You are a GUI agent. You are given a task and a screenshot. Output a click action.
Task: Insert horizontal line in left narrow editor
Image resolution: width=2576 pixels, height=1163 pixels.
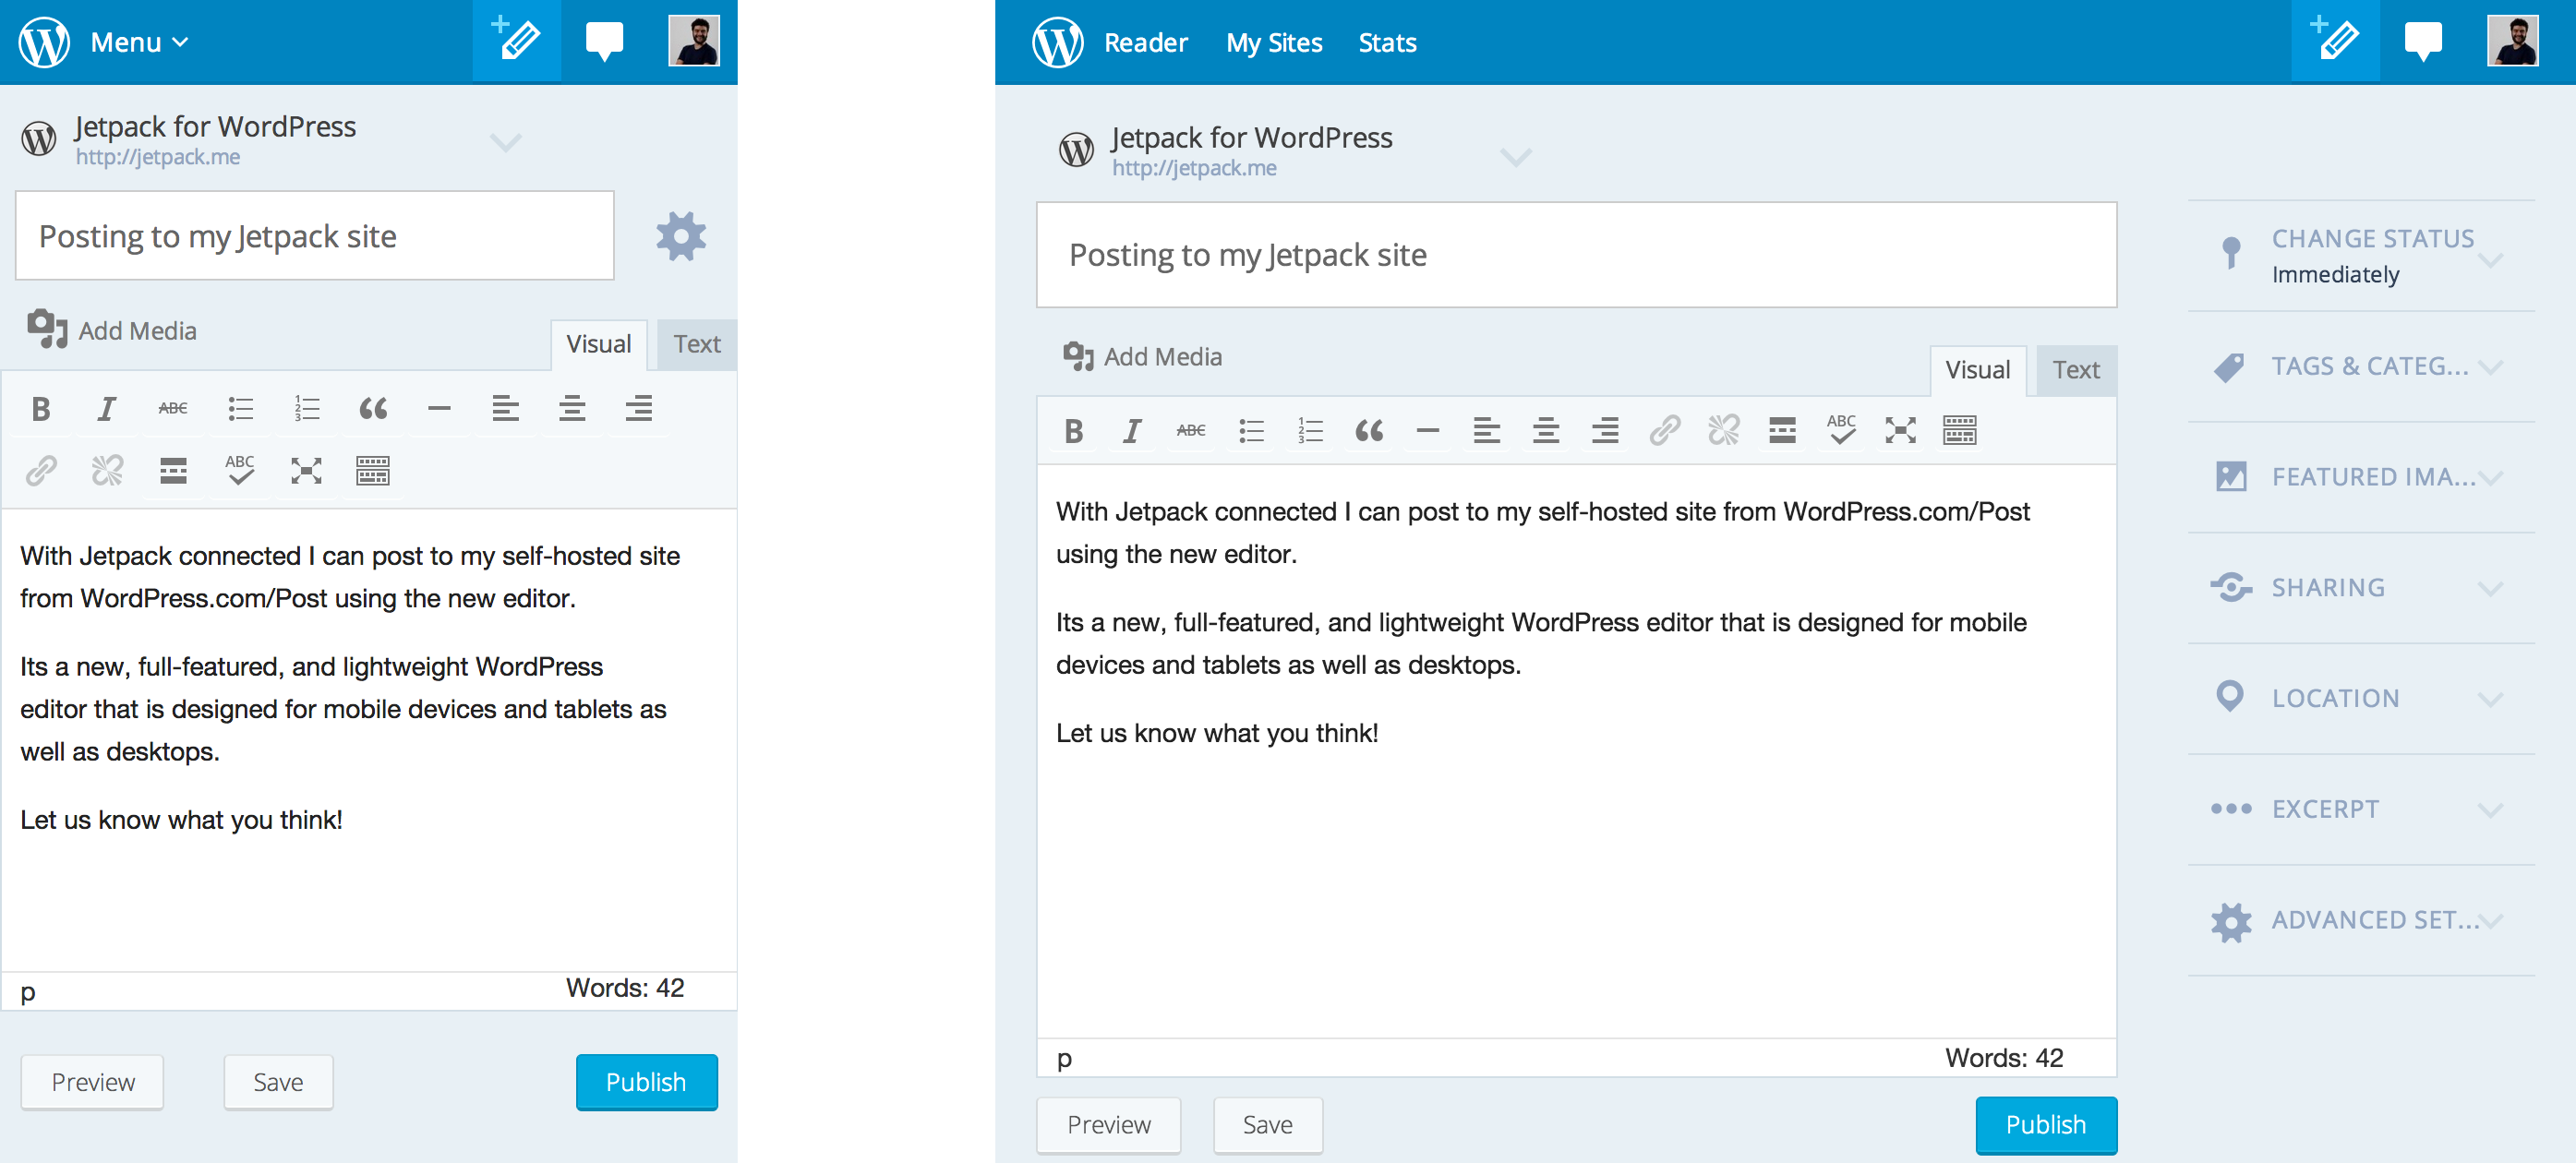point(439,408)
